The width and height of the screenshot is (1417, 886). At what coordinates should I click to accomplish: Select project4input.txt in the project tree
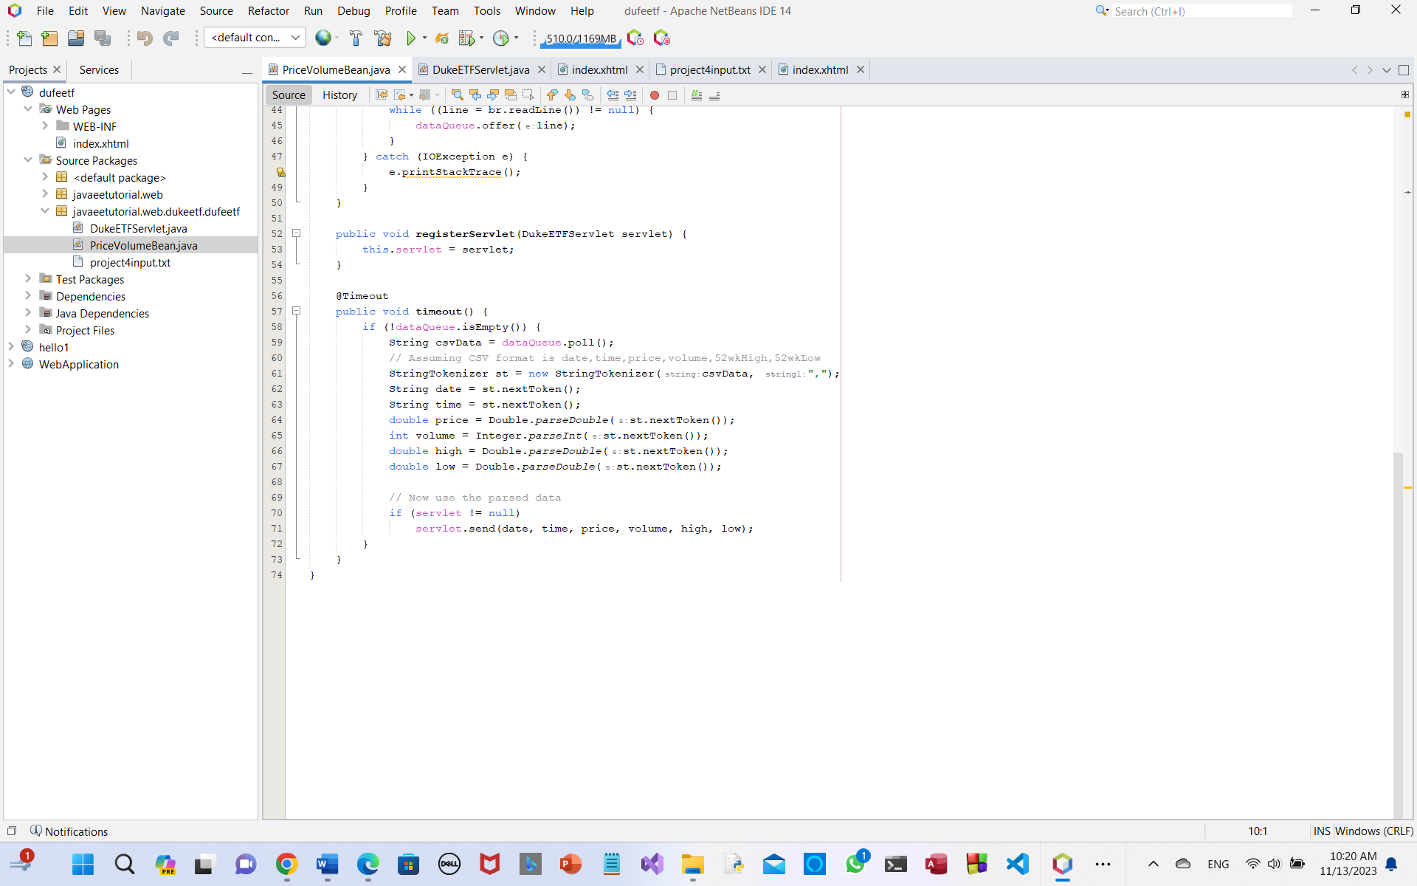[x=130, y=263]
